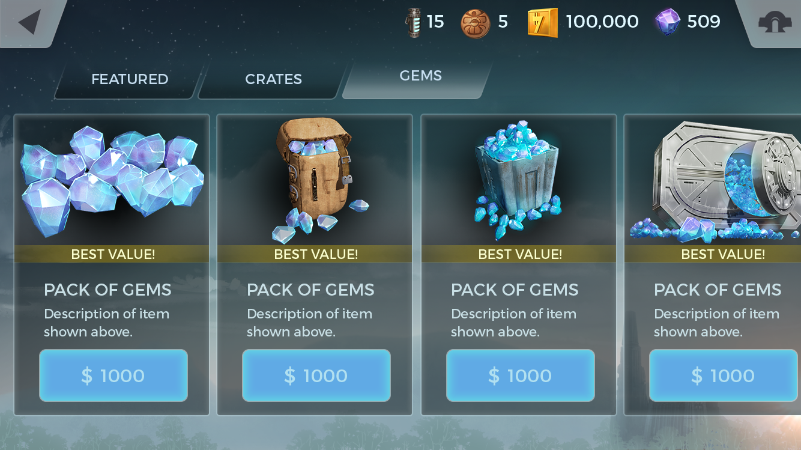Select the gem-filled metal bin image
Viewport: 801px width, 450px height.
[519, 178]
